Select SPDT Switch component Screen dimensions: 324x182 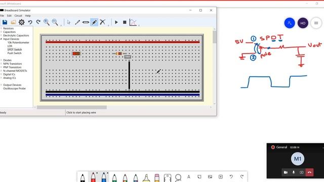(15, 50)
